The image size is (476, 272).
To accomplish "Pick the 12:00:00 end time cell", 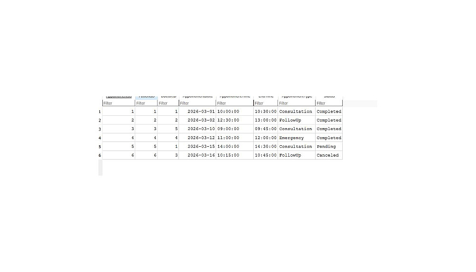I will 266,138.
